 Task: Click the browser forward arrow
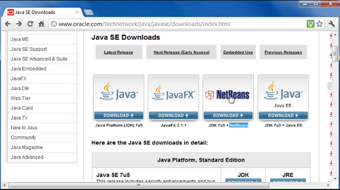click(19, 24)
